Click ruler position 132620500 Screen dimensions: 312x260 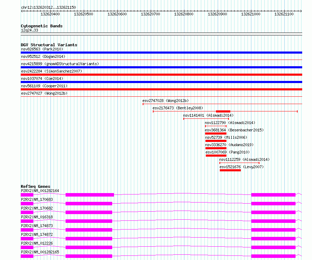pyautogui.click(x=83, y=14)
